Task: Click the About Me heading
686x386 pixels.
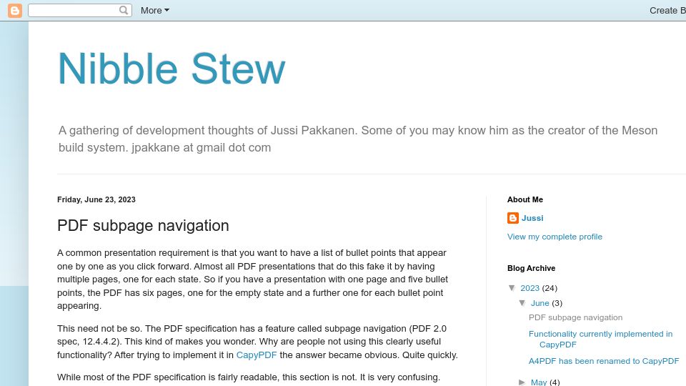Action: click(525, 199)
